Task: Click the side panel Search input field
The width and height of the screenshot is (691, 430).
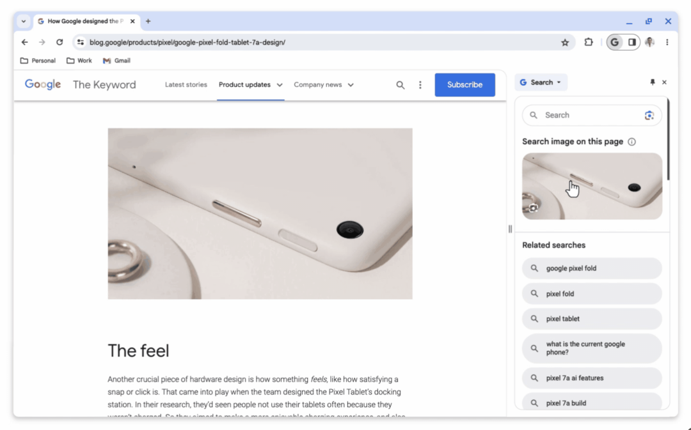Action: [x=591, y=115]
